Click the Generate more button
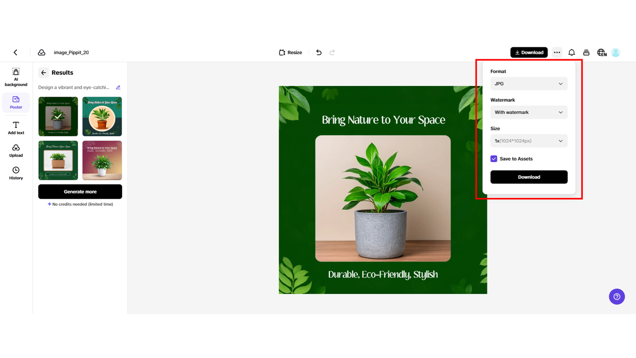 (x=80, y=191)
